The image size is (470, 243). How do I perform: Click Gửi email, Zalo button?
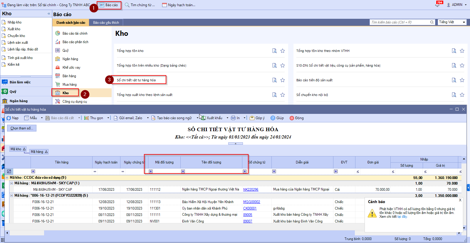point(128,118)
